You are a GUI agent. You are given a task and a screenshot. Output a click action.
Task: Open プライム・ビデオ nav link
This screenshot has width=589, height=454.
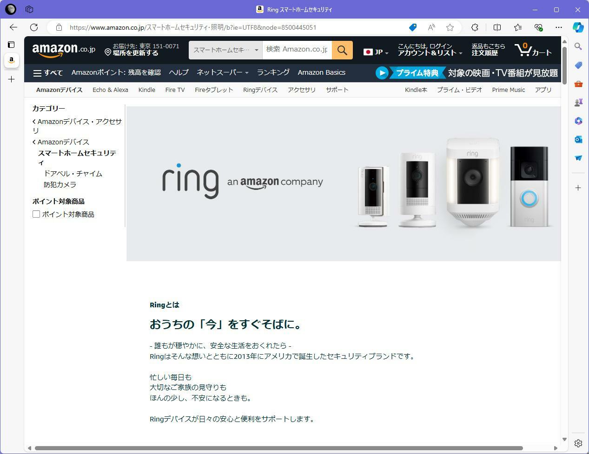coord(459,90)
